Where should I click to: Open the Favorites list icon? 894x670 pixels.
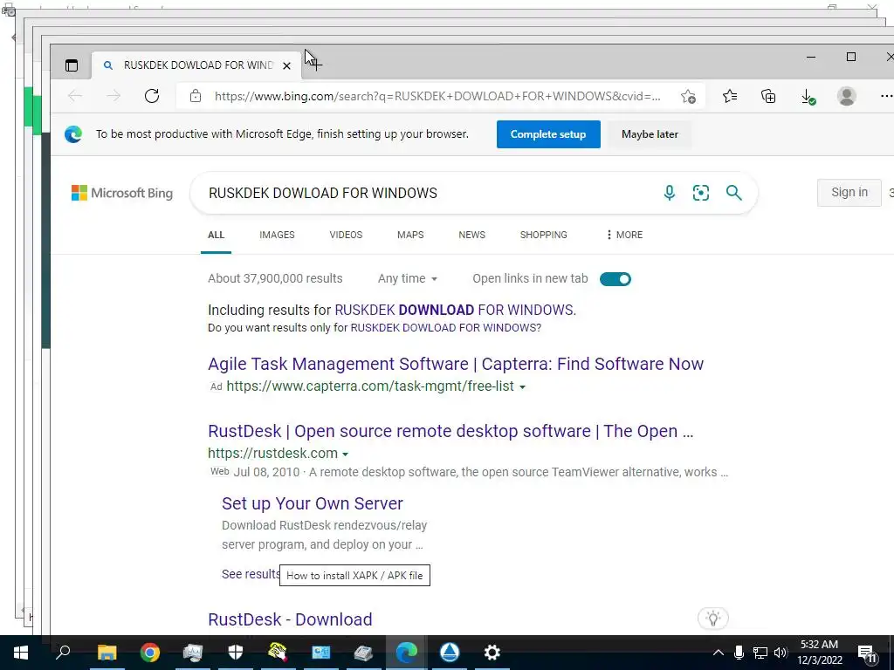click(x=730, y=96)
